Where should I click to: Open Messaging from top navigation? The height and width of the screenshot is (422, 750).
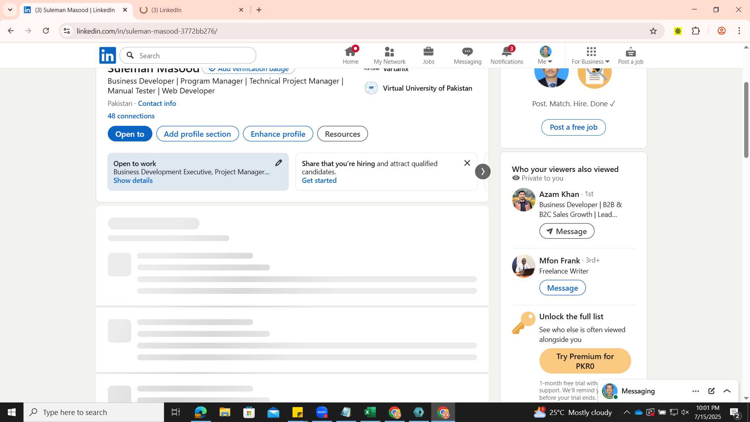(468, 55)
